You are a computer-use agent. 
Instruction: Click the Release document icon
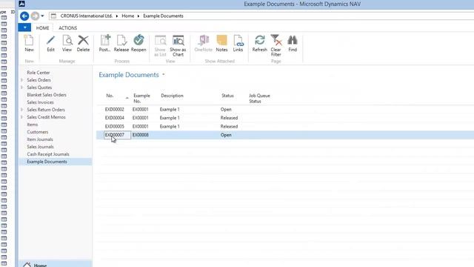tap(121, 40)
